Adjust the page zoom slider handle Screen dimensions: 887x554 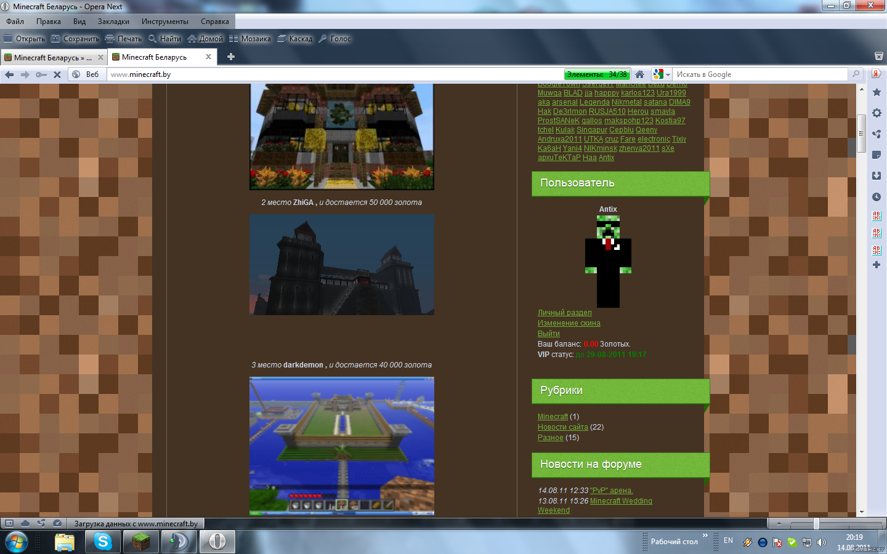(x=816, y=523)
